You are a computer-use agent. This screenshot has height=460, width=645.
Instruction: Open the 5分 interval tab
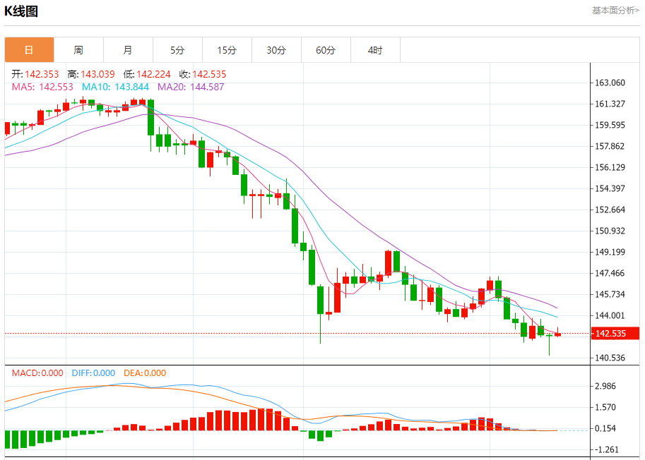177,50
